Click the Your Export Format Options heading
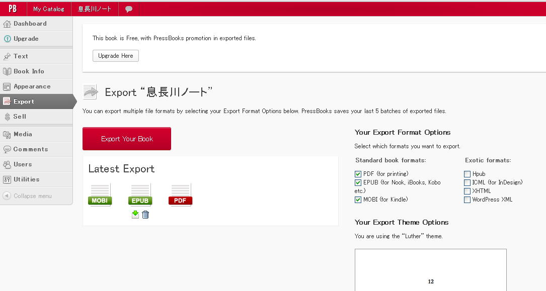The image size is (546, 291). tap(403, 133)
